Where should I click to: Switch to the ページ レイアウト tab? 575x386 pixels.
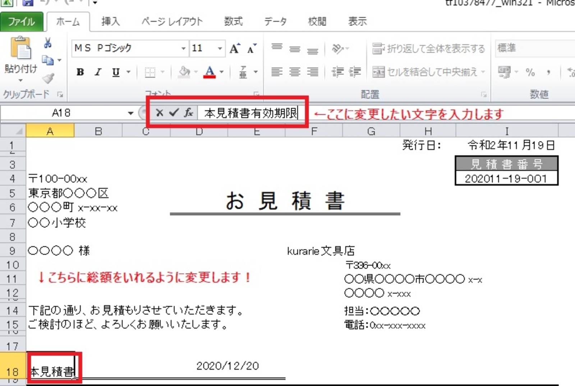pos(172,22)
